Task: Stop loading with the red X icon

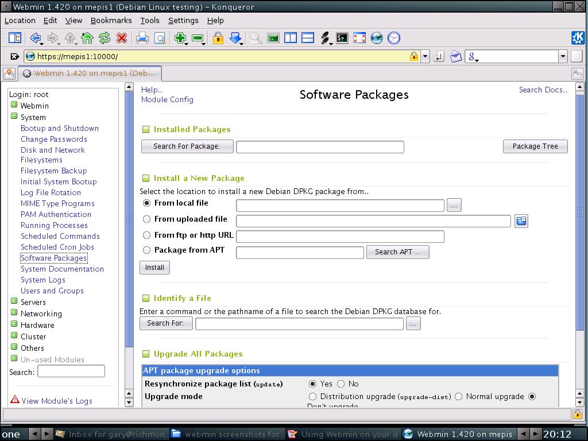Action: point(122,38)
